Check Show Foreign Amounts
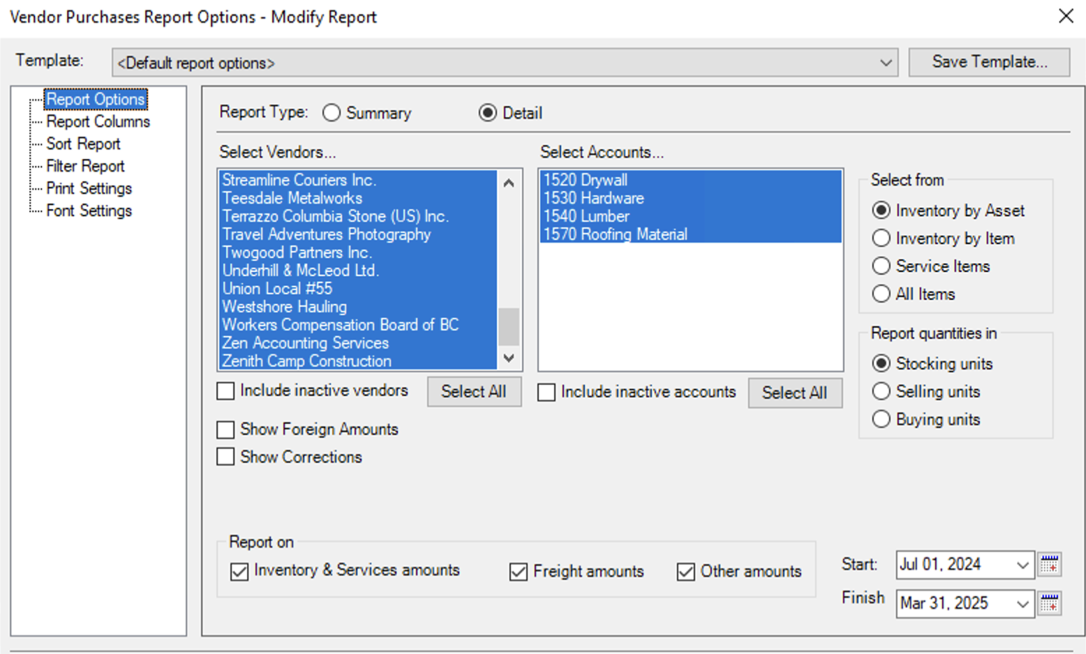 (x=225, y=429)
